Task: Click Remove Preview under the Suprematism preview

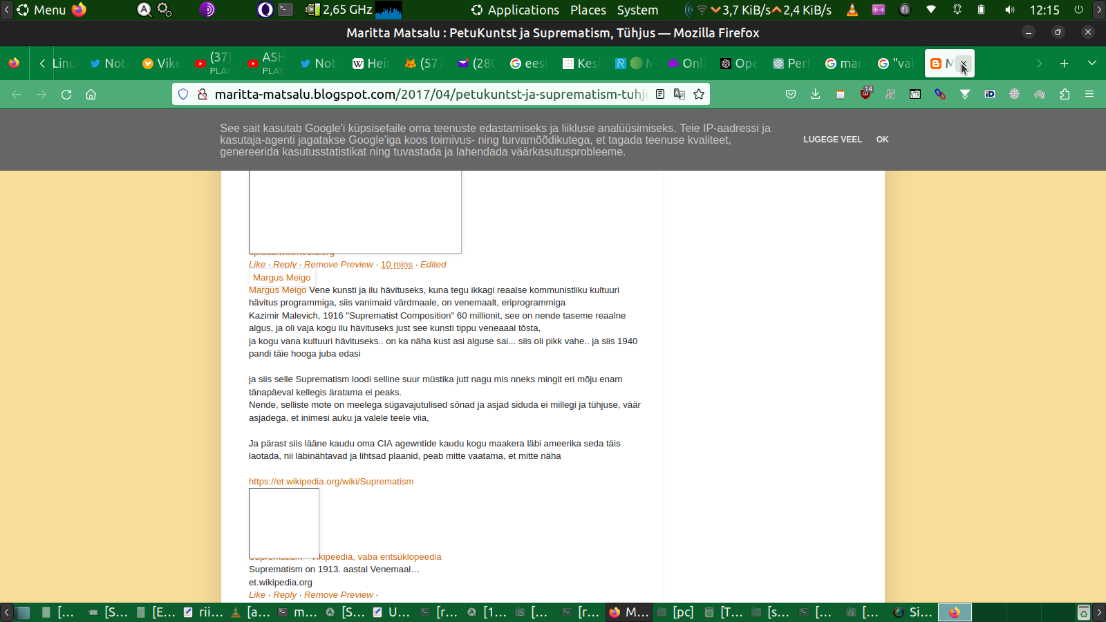Action: tap(339, 595)
